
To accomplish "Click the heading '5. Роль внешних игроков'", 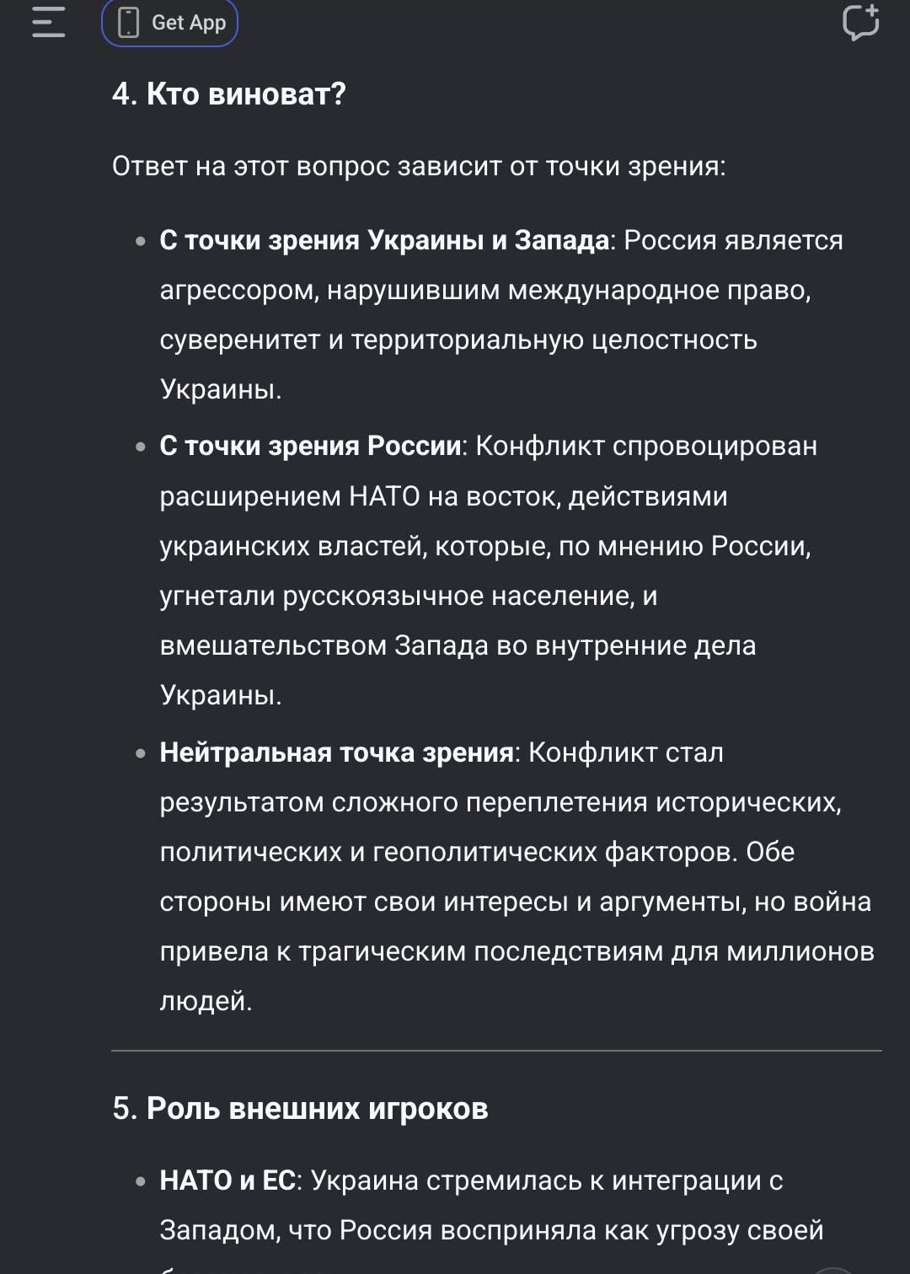I will tap(300, 1108).
